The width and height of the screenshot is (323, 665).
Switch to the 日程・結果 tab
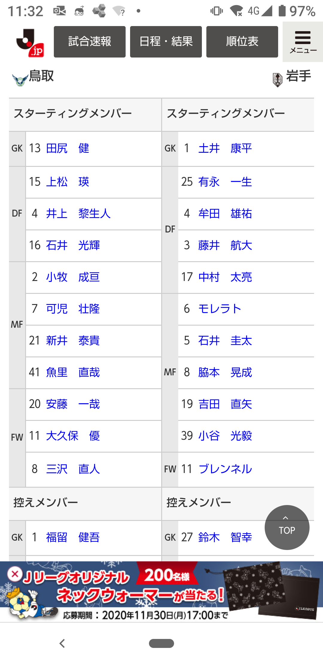coord(166,42)
